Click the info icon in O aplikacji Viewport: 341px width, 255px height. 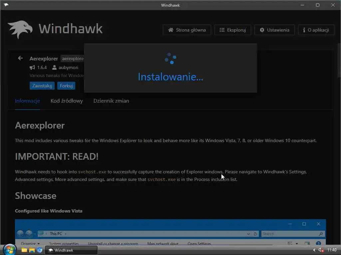point(304,30)
